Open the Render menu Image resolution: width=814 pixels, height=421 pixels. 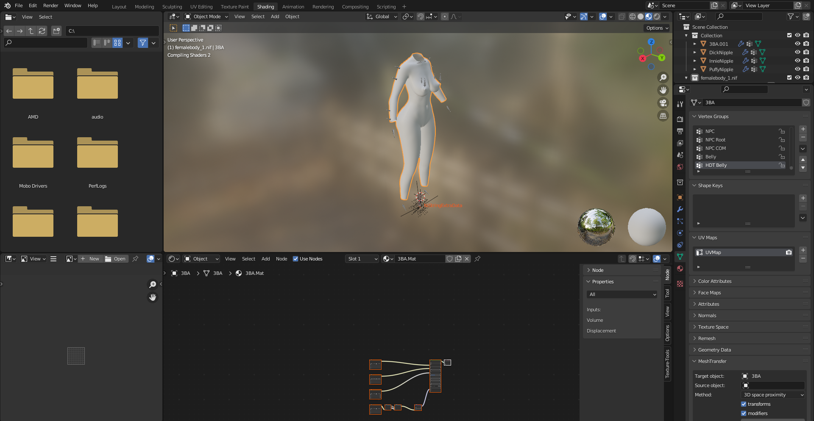[51, 6]
